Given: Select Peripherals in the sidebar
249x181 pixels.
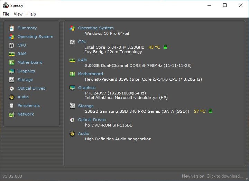Looking at the screenshot, I should 29,105.
